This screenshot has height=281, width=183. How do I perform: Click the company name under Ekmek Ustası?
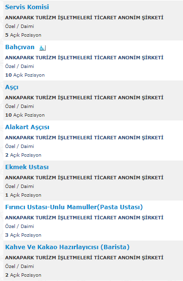point(84,177)
